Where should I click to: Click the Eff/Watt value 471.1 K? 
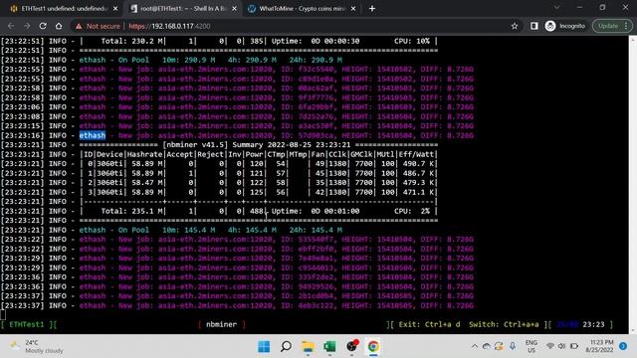[418, 192]
